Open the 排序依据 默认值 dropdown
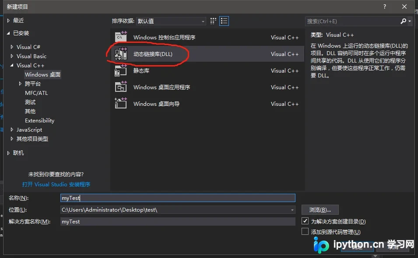This screenshot has width=418, height=258. (171, 21)
